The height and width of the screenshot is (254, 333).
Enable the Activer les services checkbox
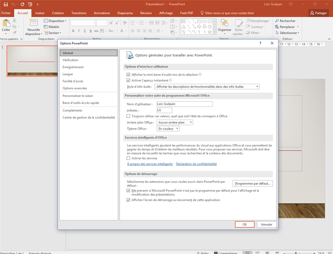(128, 158)
